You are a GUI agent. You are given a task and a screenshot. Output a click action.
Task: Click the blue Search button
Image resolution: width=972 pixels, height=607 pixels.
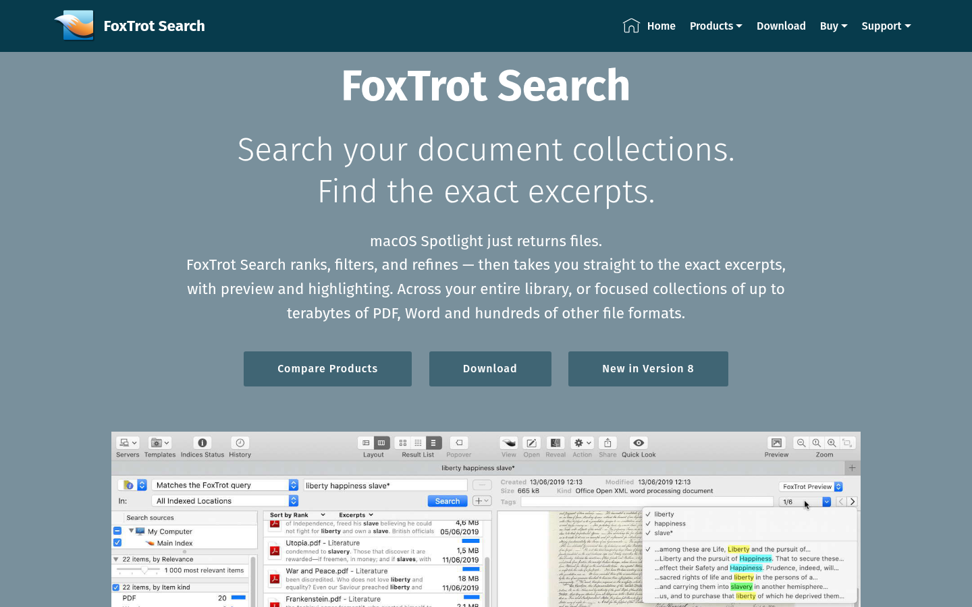(x=448, y=501)
